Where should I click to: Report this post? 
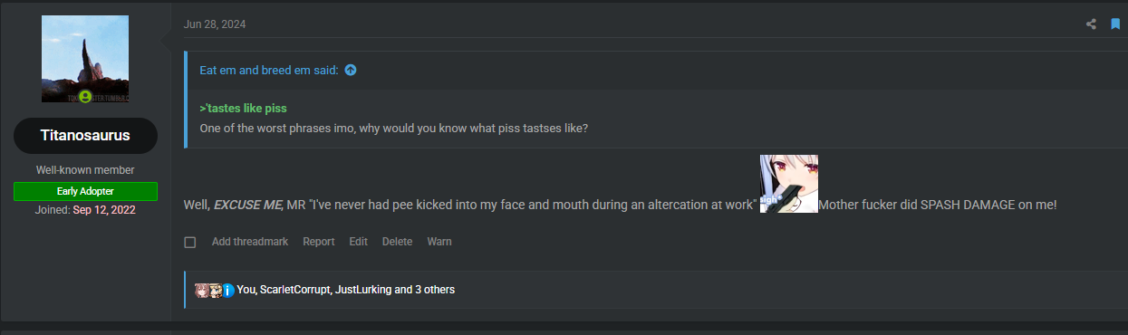pos(319,242)
